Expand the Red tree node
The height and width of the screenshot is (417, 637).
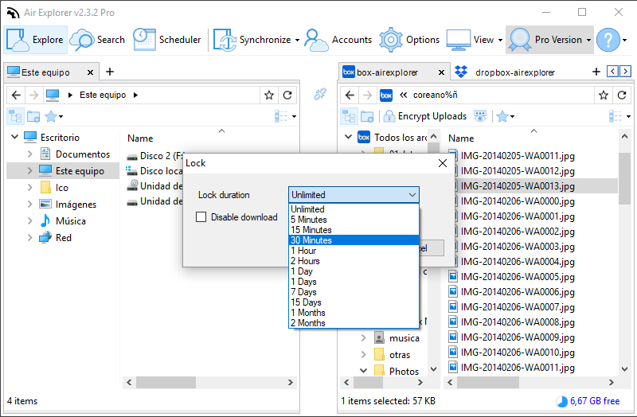[x=29, y=237]
